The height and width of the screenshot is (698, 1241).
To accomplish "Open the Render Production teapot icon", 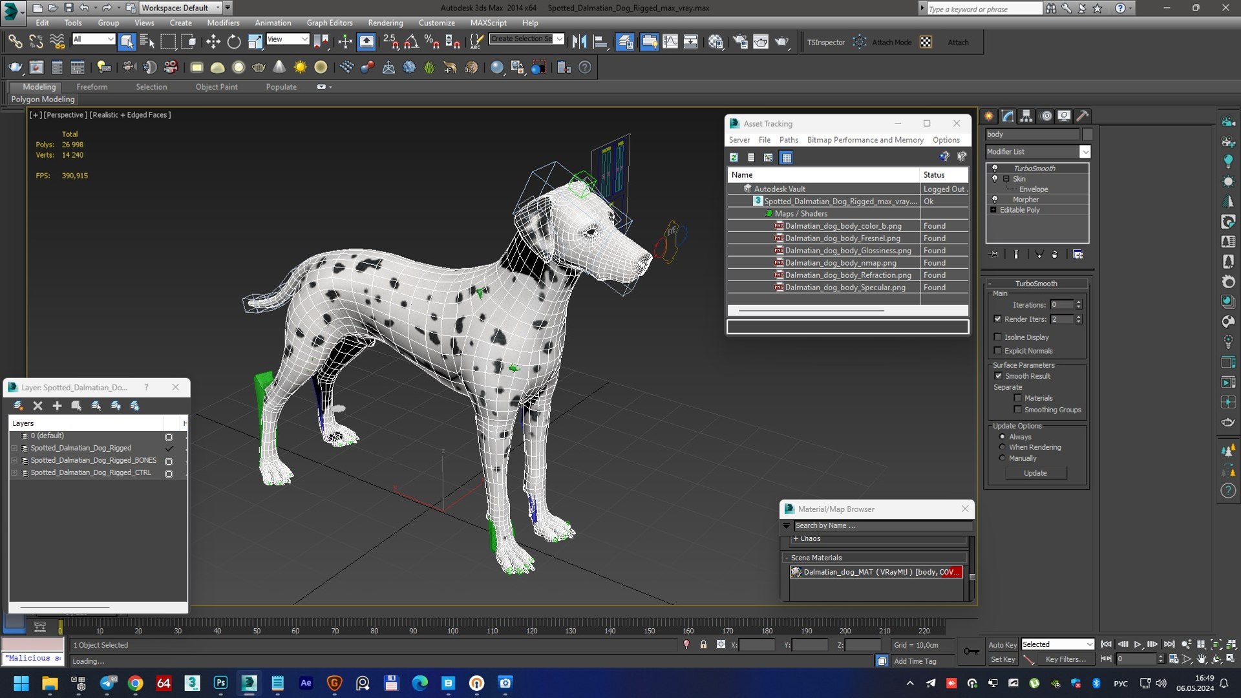I will (x=781, y=42).
